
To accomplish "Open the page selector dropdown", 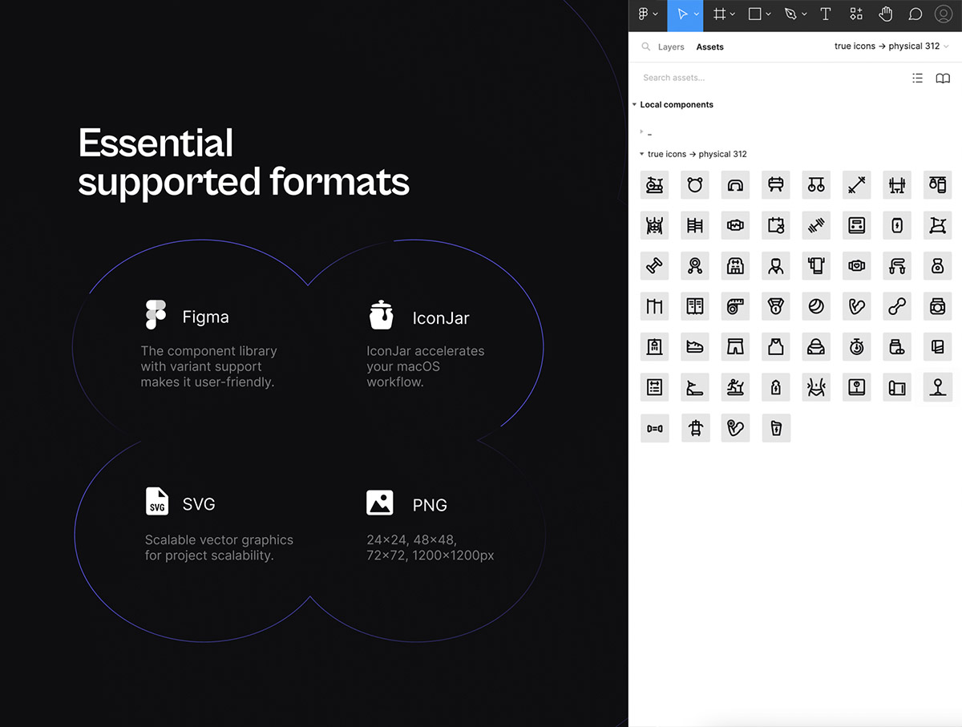I will (x=891, y=46).
